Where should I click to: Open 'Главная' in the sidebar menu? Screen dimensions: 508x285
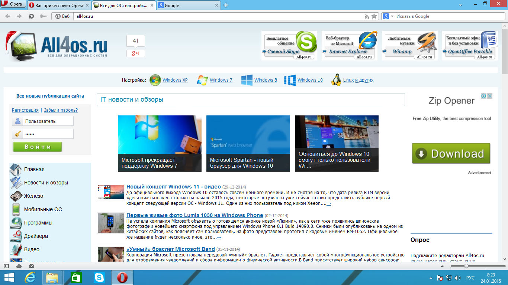click(x=34, y=169)
